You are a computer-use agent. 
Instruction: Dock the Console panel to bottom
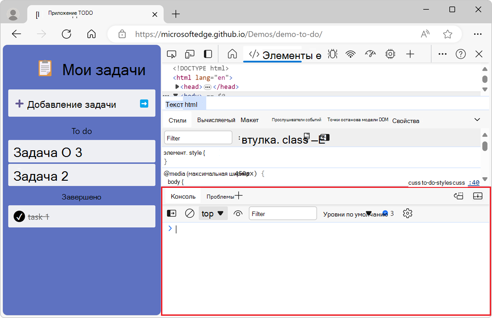point(478,196)
